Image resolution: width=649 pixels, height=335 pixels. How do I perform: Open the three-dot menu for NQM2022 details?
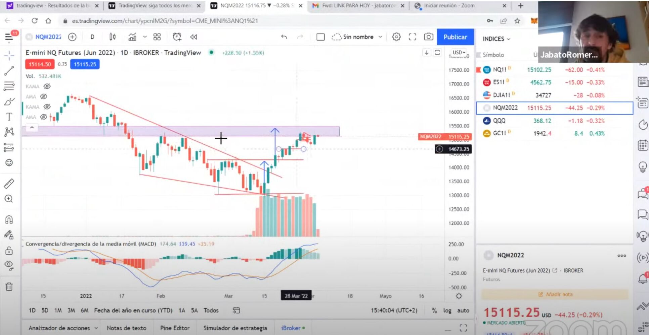tap(622, 255)
